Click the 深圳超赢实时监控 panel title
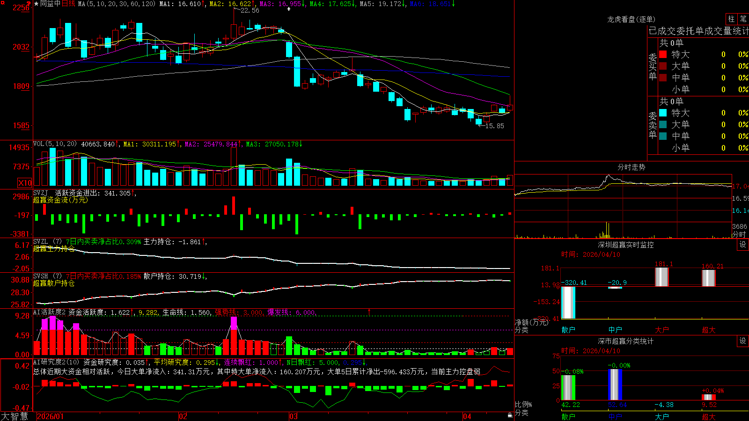Image resolution: width=749 pixels, height=421 pixels. (x=625, y=245)
